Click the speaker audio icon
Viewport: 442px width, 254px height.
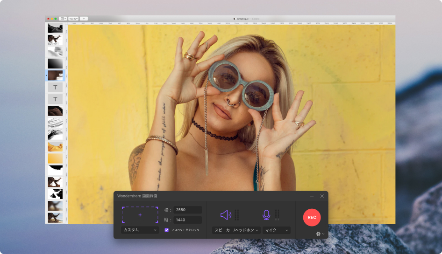226,215
